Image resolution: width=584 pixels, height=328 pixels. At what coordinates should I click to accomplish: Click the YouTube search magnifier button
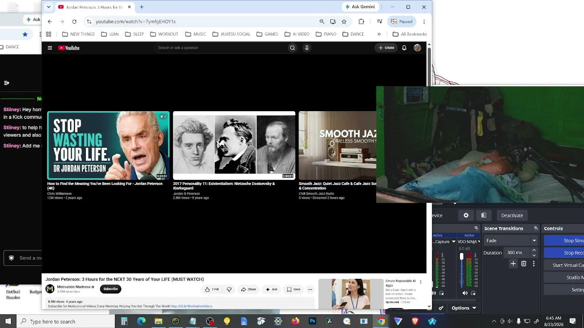pos(292,48)
